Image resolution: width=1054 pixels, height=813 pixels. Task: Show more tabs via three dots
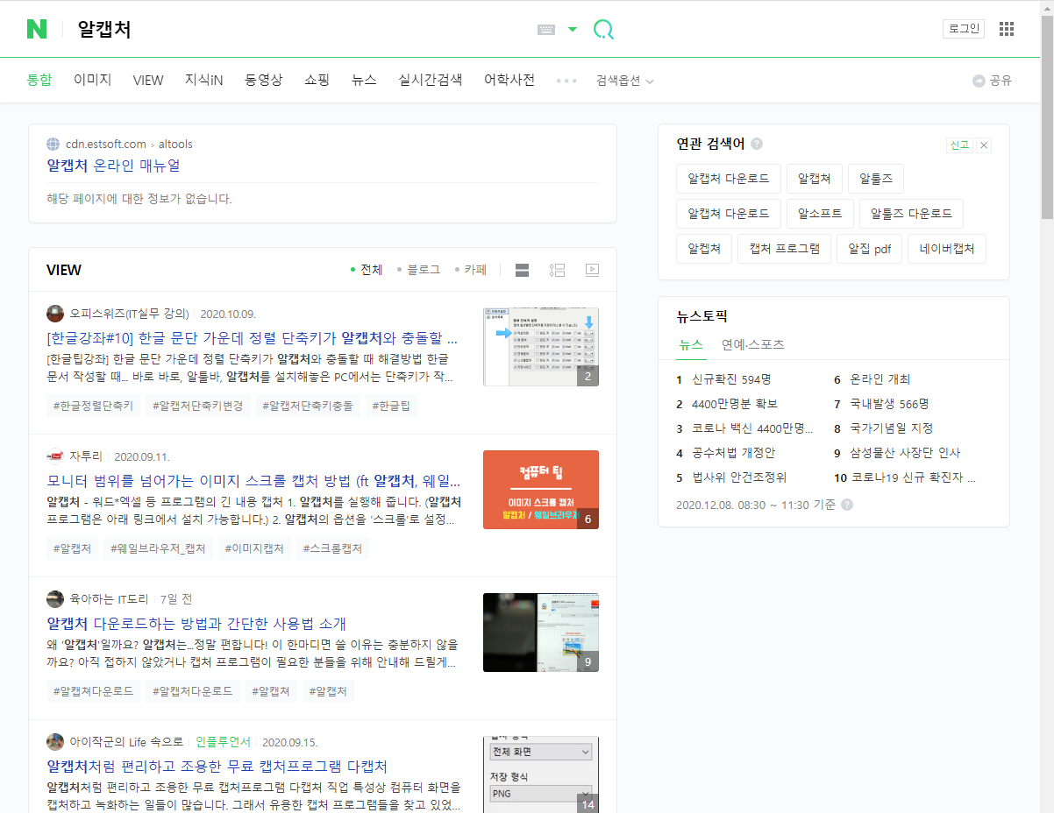tap(566, 81)
